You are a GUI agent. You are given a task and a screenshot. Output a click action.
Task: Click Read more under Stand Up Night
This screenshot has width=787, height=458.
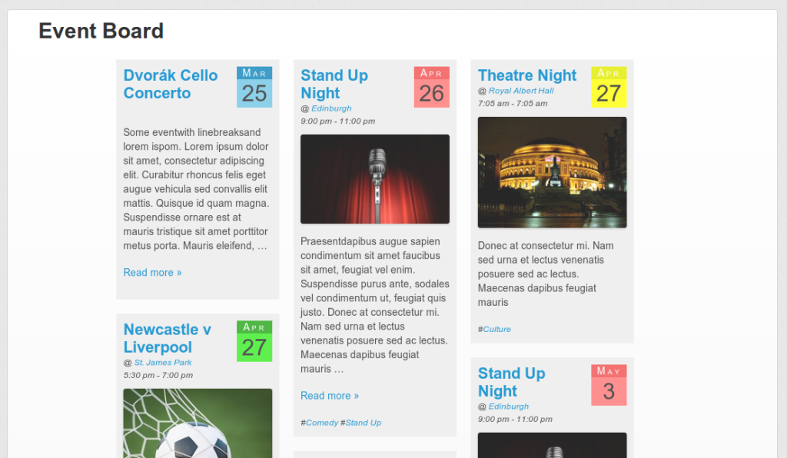coord(329,396)
